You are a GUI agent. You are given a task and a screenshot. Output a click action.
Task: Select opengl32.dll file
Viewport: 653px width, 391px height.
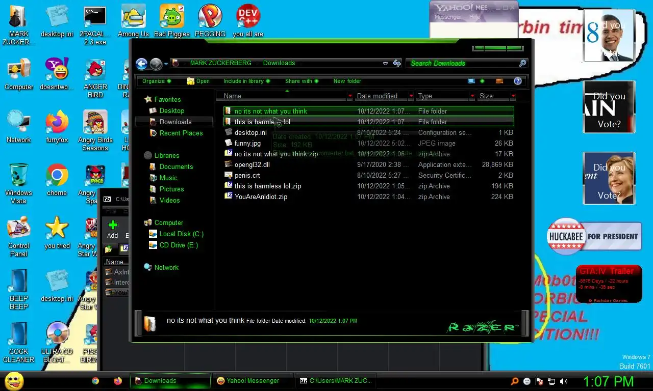point(368,164)
